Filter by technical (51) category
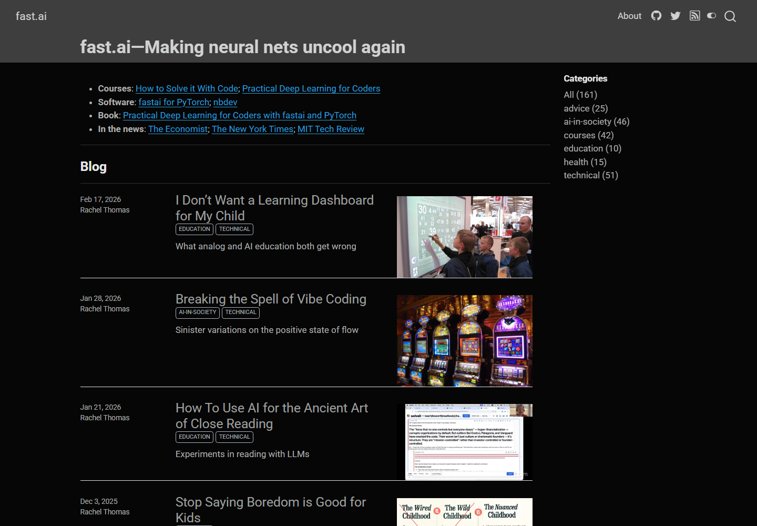Screen dimensions: 757x526 point(591,175)
